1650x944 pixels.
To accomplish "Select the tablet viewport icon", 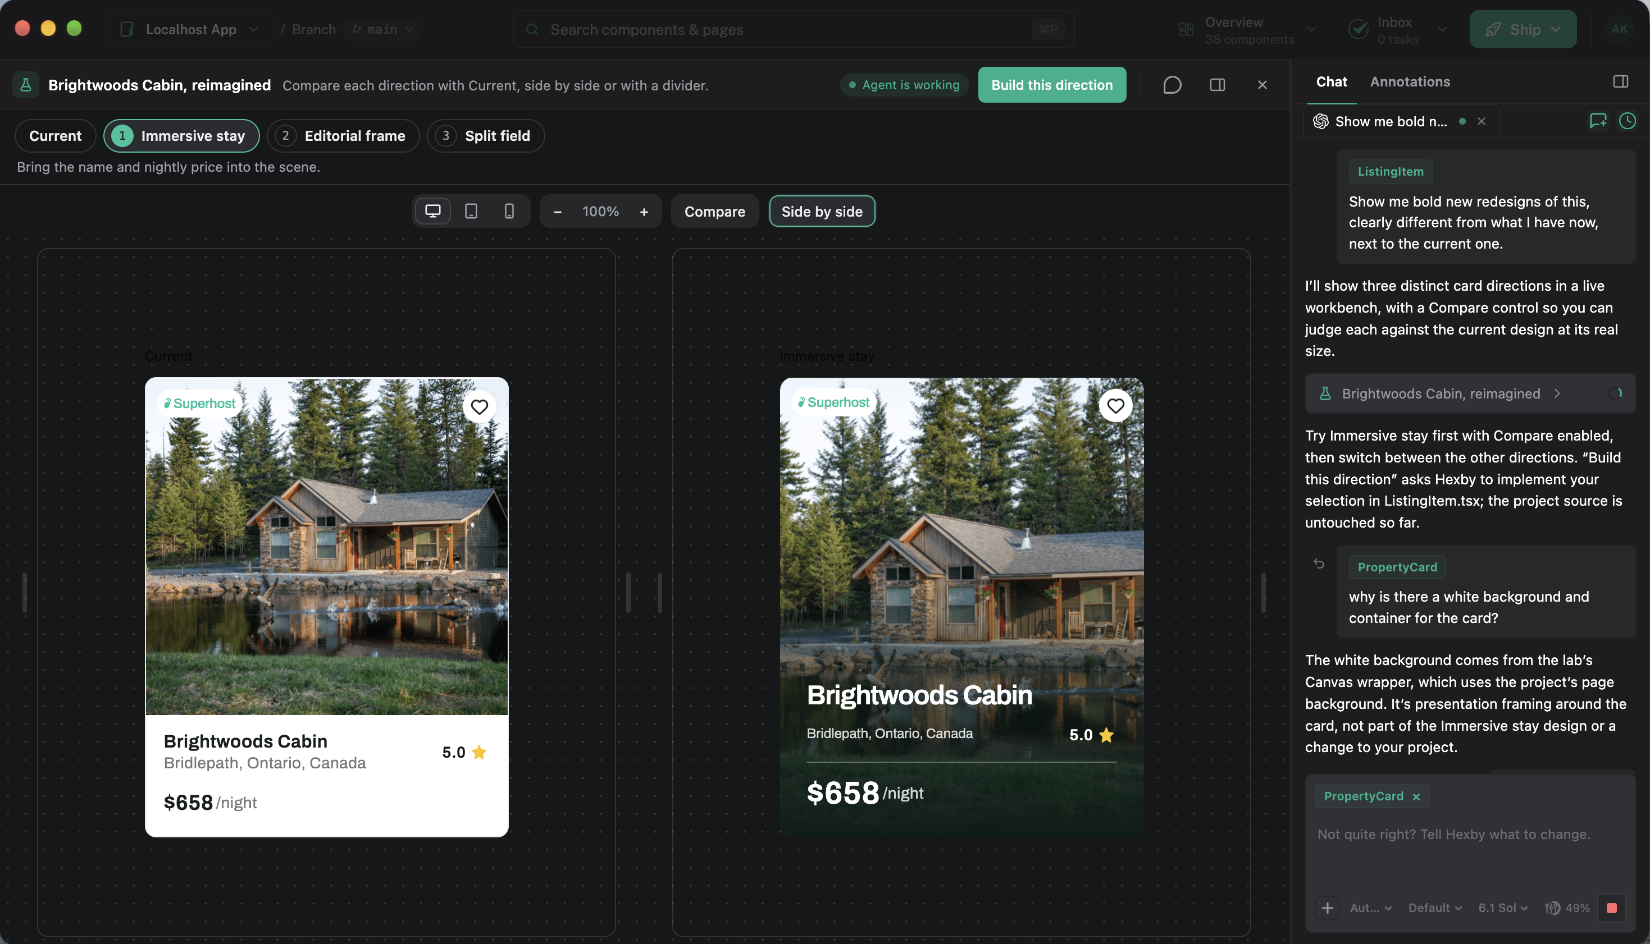I will tap(471, 212).
